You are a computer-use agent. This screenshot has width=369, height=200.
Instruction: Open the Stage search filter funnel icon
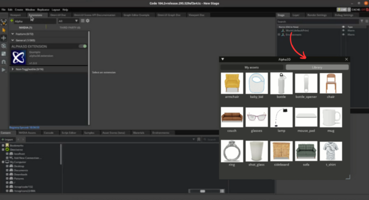[362, 21]
